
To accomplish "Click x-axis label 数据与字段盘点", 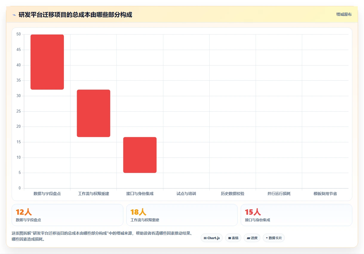I will point(47,194).
